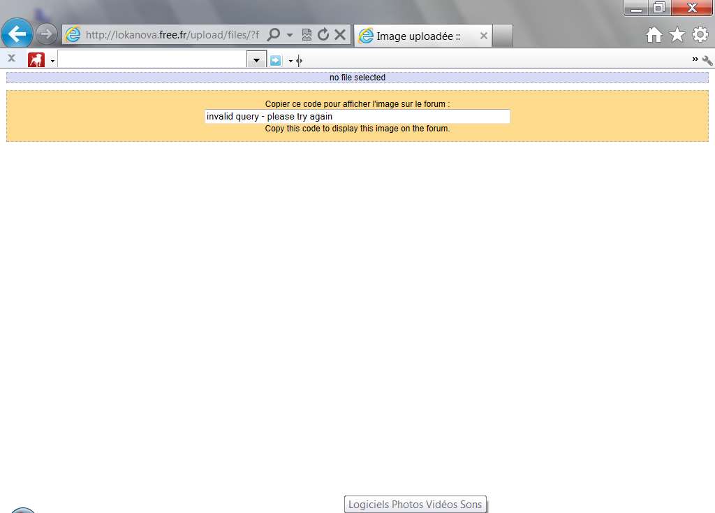
Task: Open a new blank tab
Action: point(503,36)
